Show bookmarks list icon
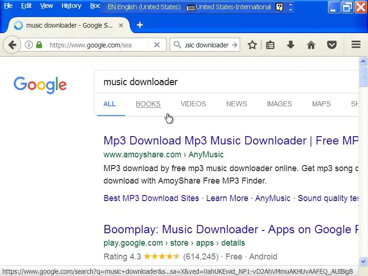This screenshot has height=276, width=368. point(270,45)
